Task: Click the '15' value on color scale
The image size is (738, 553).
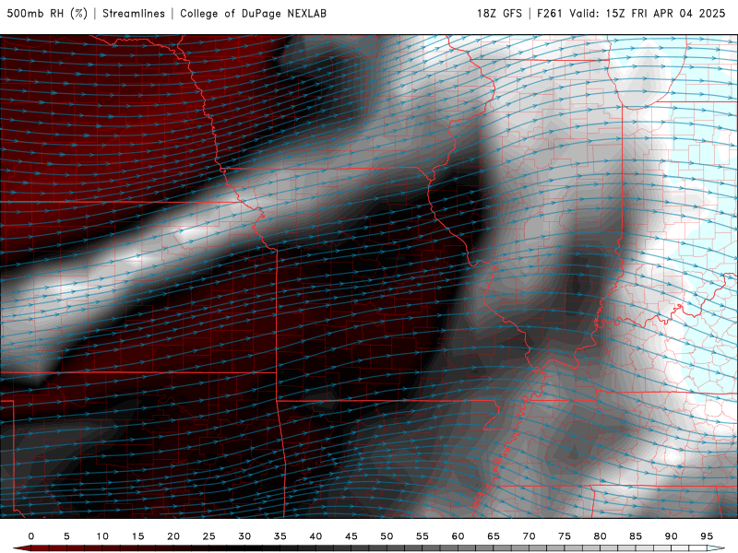Action: 137,536
